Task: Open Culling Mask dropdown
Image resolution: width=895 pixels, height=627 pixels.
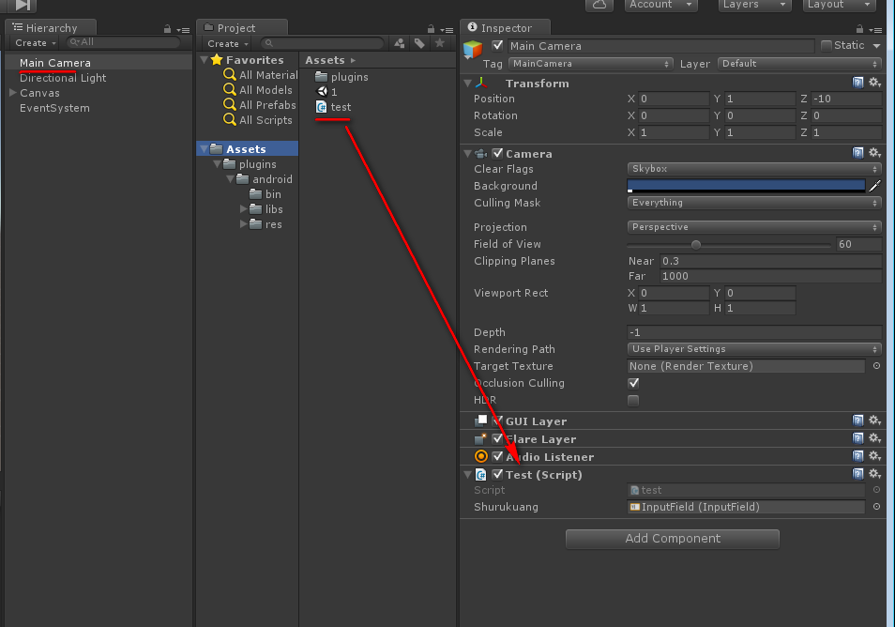Action: click(x=754, y=203)
